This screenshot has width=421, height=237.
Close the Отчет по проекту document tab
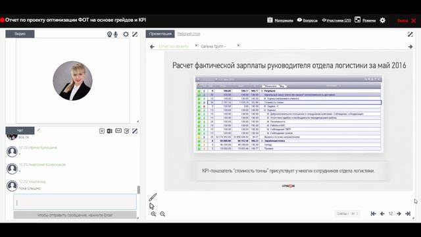pos(196,45)
